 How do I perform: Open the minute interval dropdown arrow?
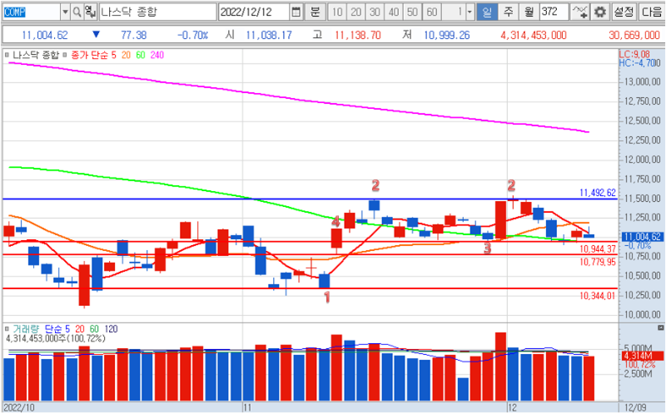tap(470, 12)
